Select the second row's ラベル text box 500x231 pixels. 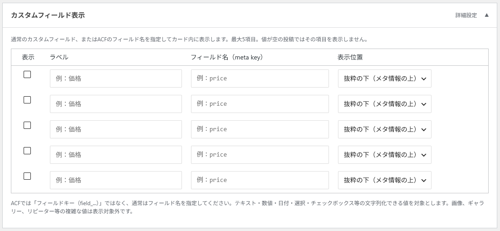click(x=116, y=103)
